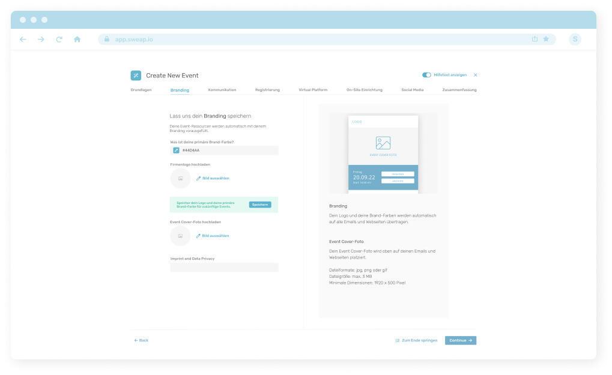
Task: Click the Create New Event wand icon
Action: pos(136,75)
